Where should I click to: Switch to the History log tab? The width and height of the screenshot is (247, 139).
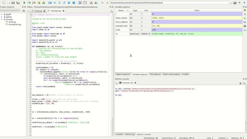pos(130,134)
